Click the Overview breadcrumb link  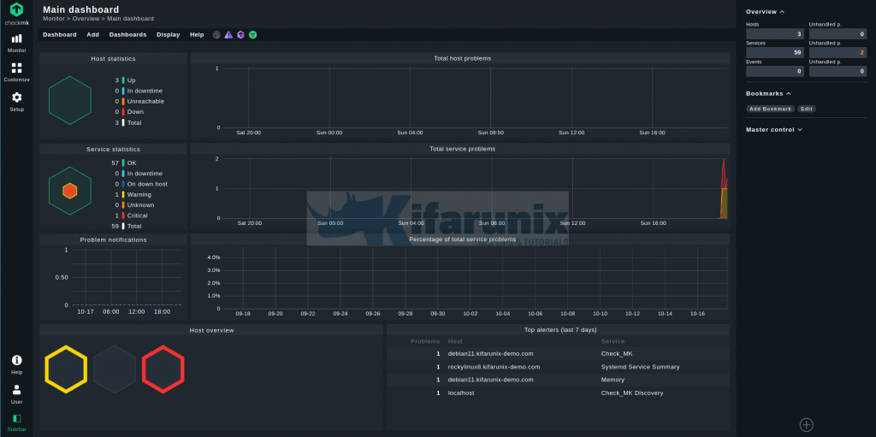pos(86,19)
